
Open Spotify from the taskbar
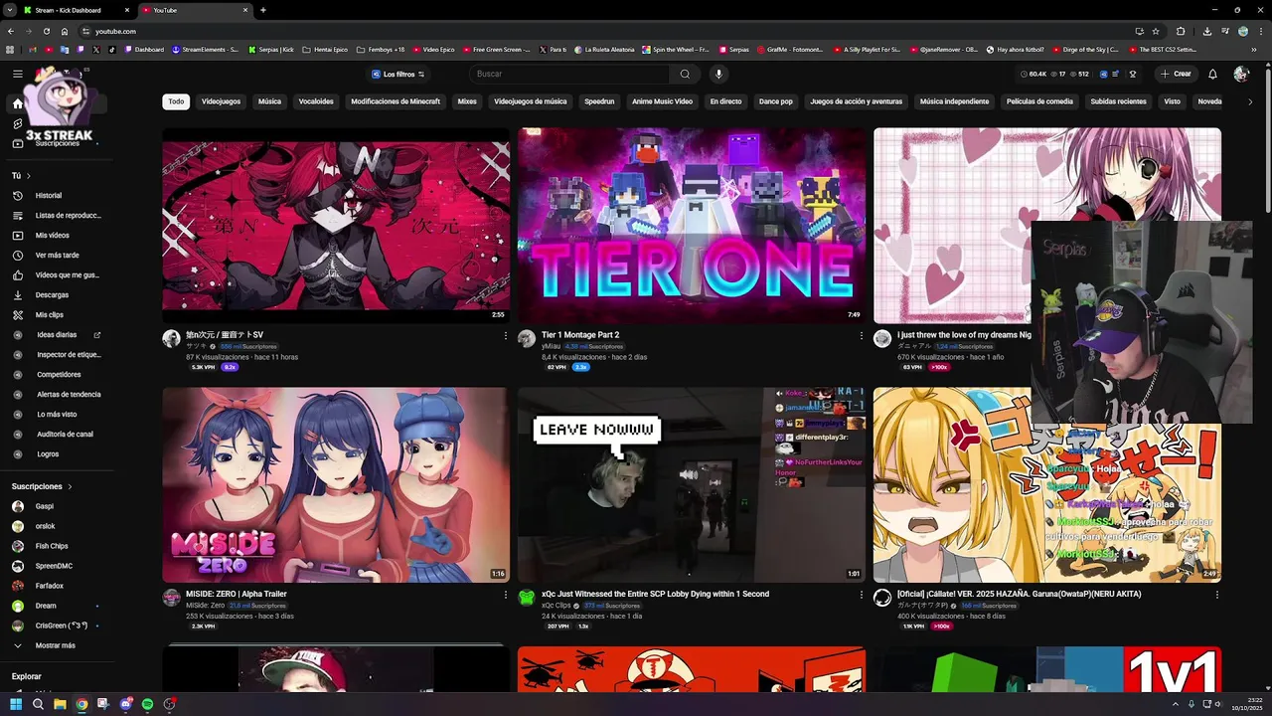coord(147,704)
